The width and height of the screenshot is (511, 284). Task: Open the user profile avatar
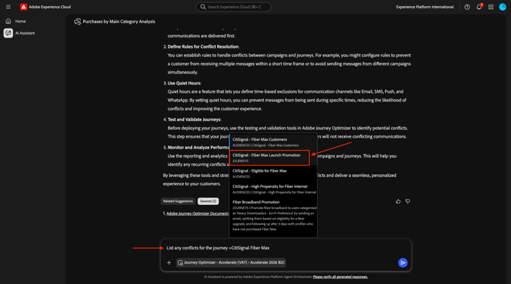tap(503, 7)
